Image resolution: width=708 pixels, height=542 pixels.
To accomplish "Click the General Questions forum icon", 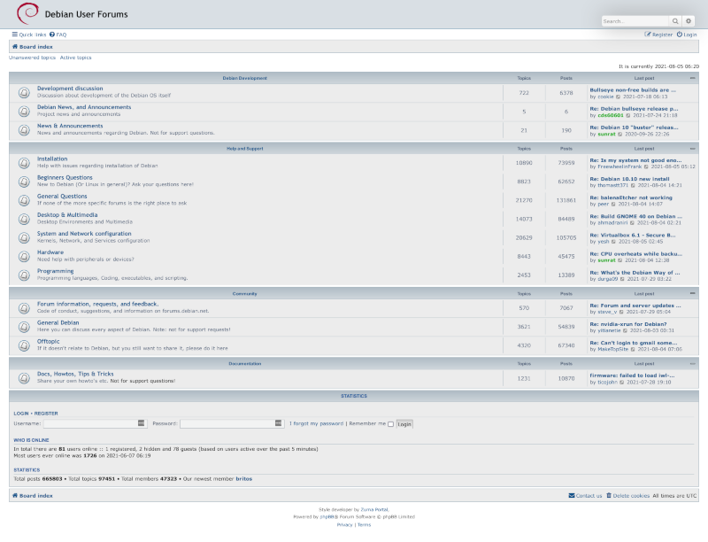I will pos(22,200).
